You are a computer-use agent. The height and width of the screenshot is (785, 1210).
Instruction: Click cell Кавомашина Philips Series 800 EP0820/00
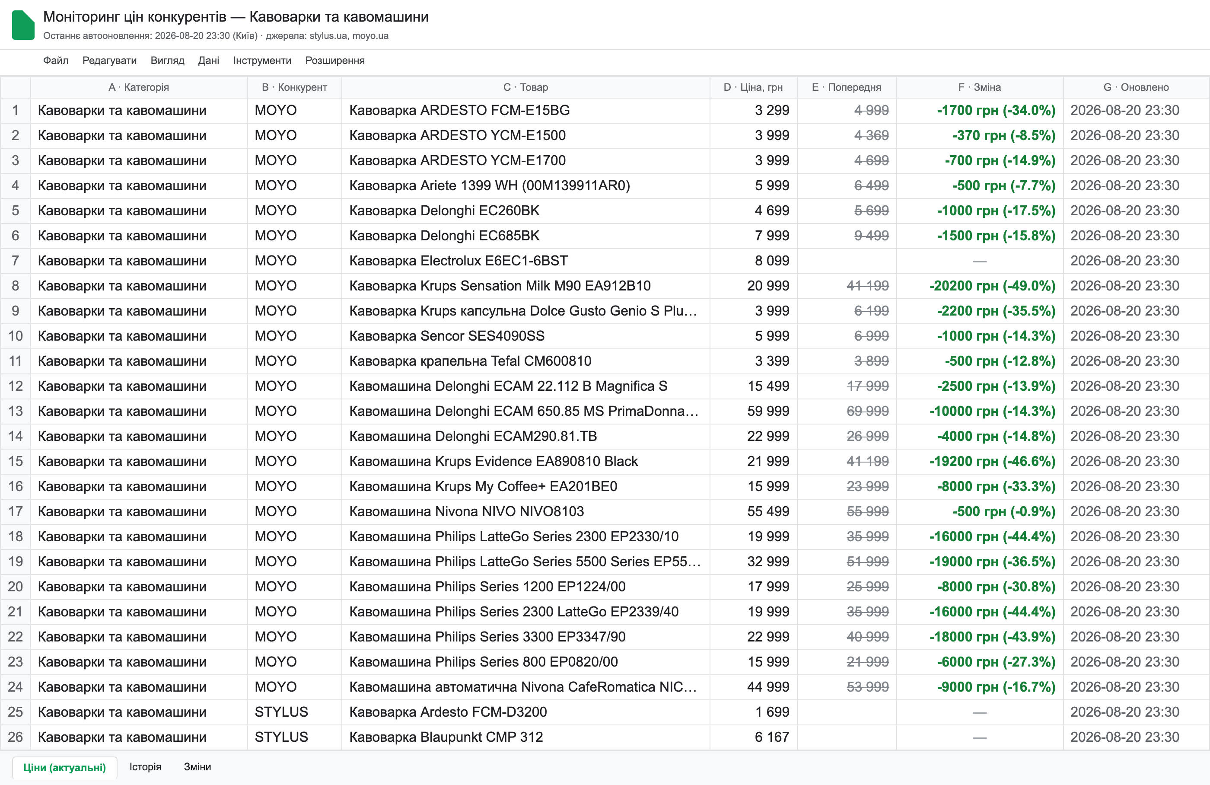525,662
